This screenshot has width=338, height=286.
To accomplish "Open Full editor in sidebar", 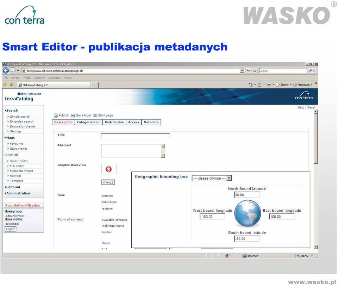I will tap(17, 166).
